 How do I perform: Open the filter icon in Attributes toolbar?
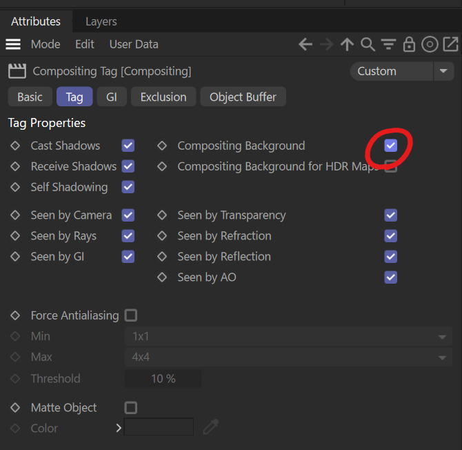pos(388,45)
